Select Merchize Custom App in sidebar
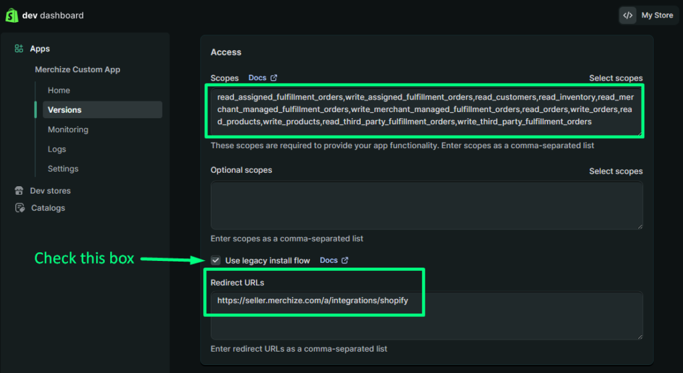This screenshot has width=683, height=373. click(x=77, y=69)
